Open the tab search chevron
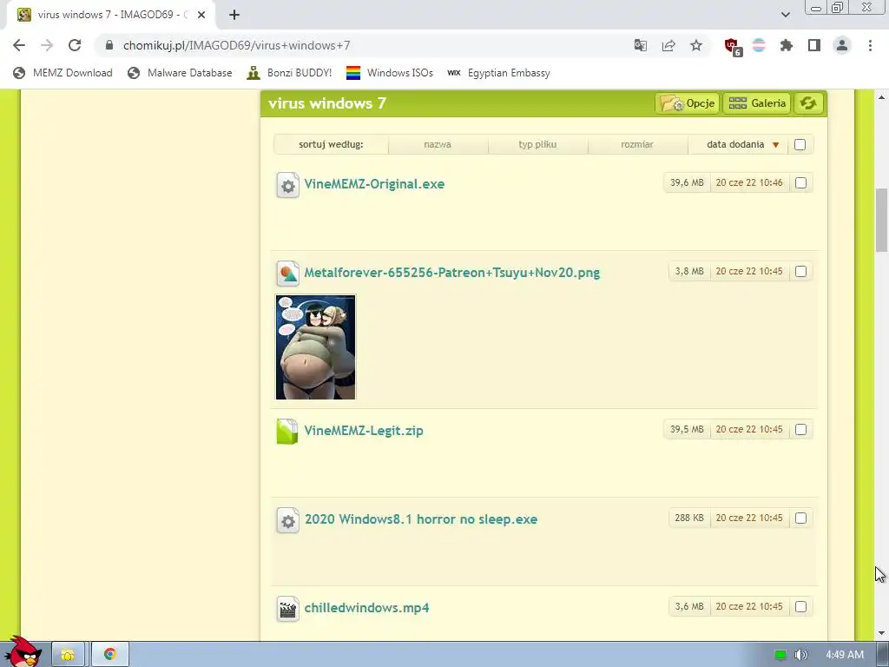 click(x=785, y=15)
